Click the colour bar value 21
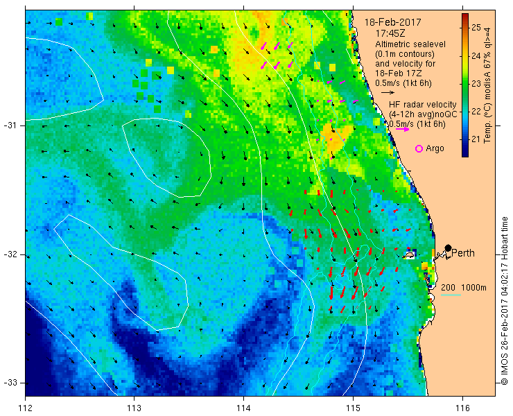This screenshot has height=416, width=513. tap(477, 140)
